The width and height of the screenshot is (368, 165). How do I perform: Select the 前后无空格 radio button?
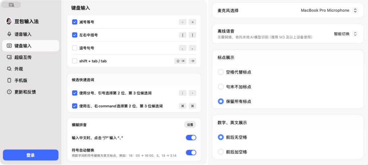coord(220,137)
